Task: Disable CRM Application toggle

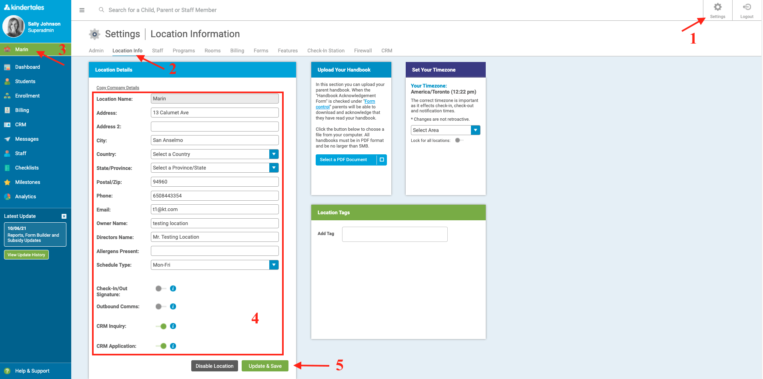Action: (x=161, y=346)
